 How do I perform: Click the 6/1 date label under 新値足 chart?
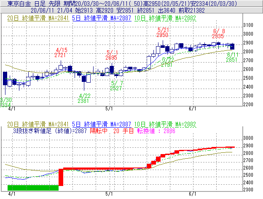192,194
